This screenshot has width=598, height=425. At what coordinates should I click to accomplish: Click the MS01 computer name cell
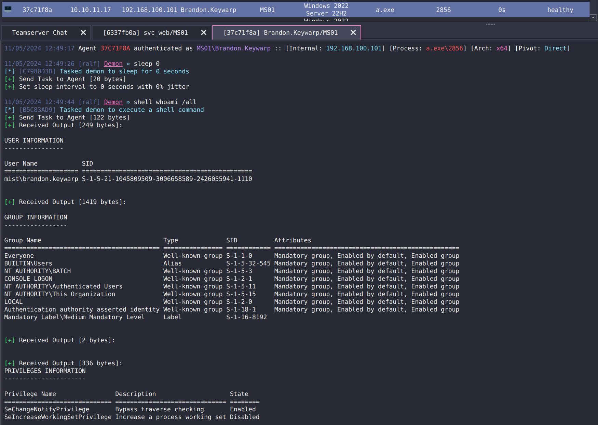[x=267, y=10]
